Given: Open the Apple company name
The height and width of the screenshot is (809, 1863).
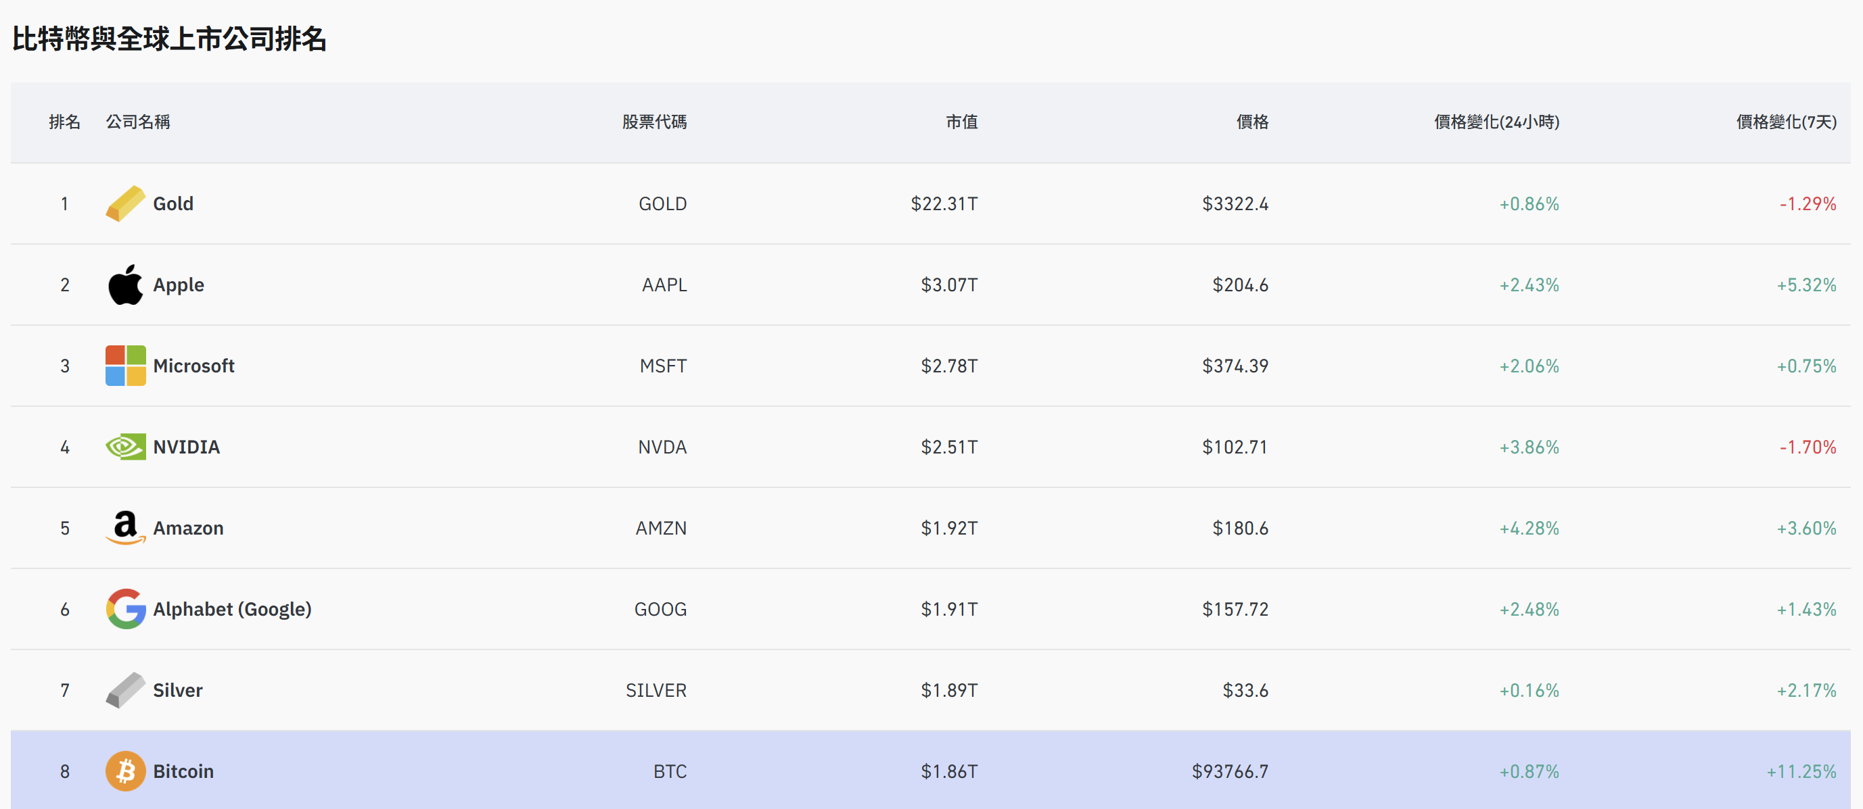Looking at the screenshot, I should point(178,285).
